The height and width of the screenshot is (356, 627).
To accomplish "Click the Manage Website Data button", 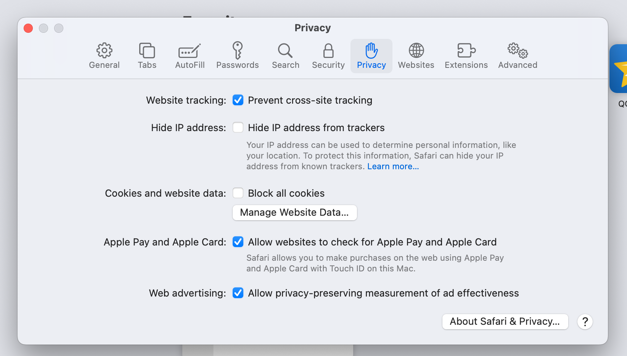I will pyautogui.click(x=294, y=213).
